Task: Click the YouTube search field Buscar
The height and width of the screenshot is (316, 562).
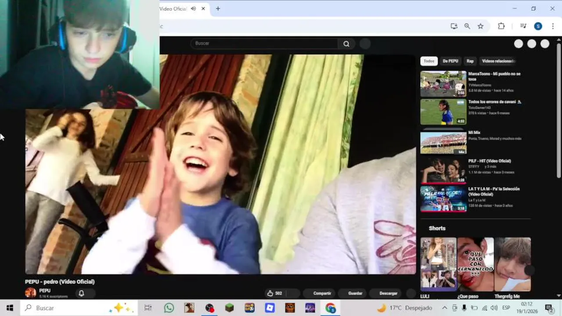Action: pyautogui.click(x=264, y=43)
